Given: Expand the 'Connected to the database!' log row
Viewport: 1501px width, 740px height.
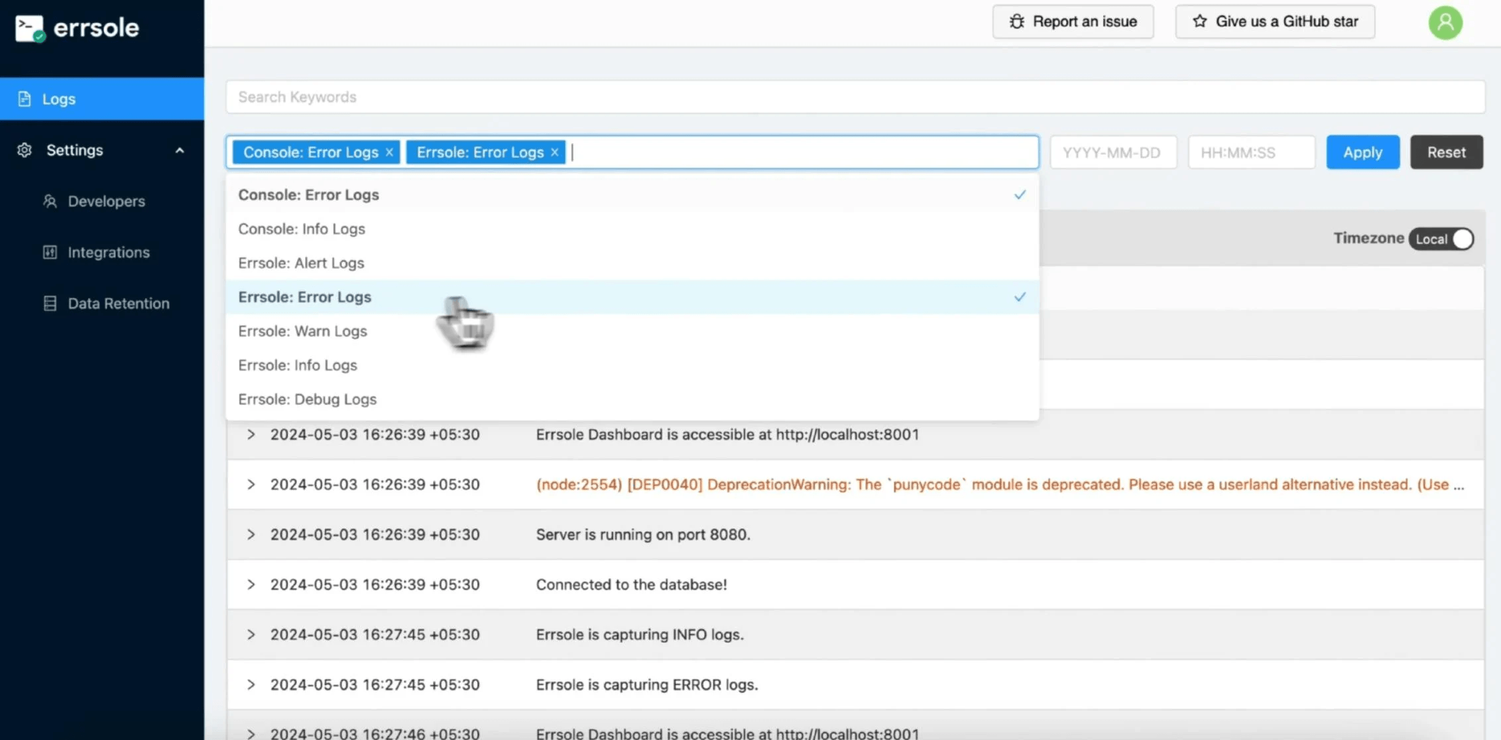Looking at the screenshot, I should click(x=251, y=585).
